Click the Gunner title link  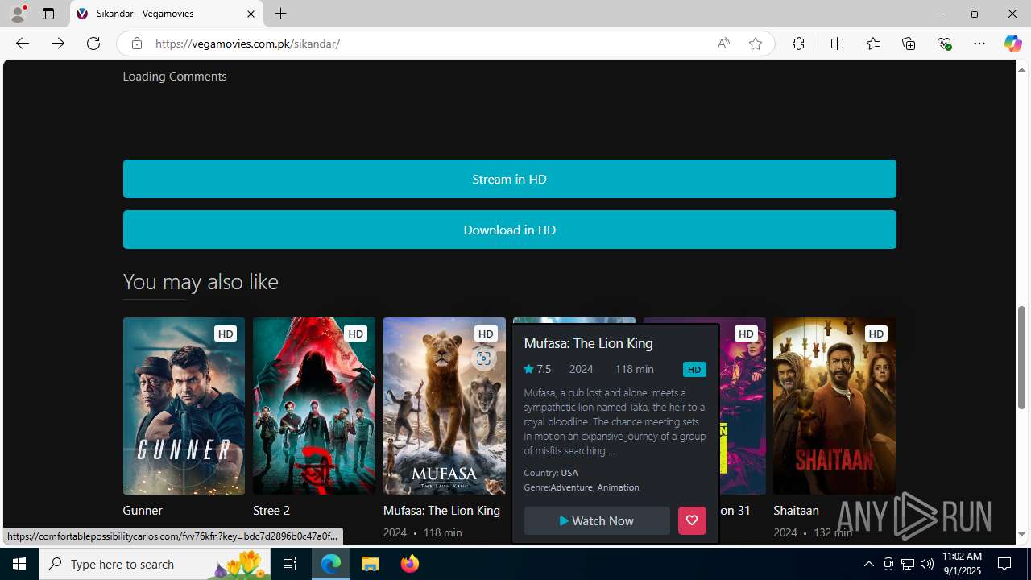tap(143, 510)
